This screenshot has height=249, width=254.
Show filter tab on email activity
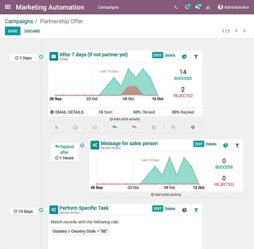point(196,57)
